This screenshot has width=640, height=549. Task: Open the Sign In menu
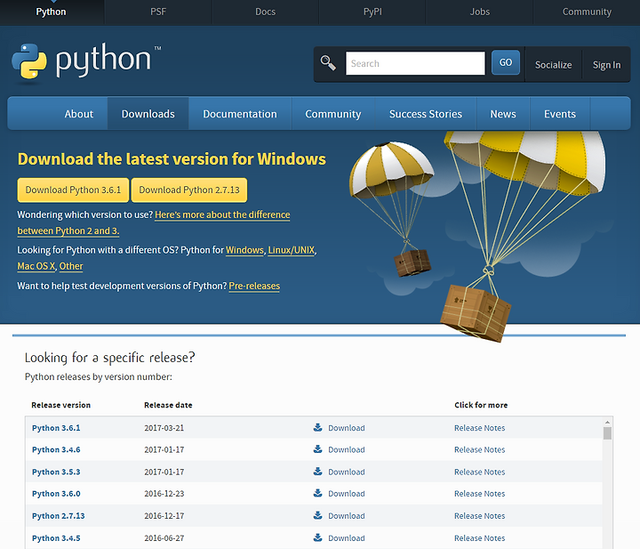(x=606, y=65)
